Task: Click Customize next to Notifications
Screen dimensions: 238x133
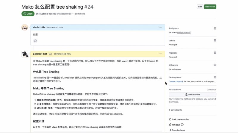Action: [211, 89]
